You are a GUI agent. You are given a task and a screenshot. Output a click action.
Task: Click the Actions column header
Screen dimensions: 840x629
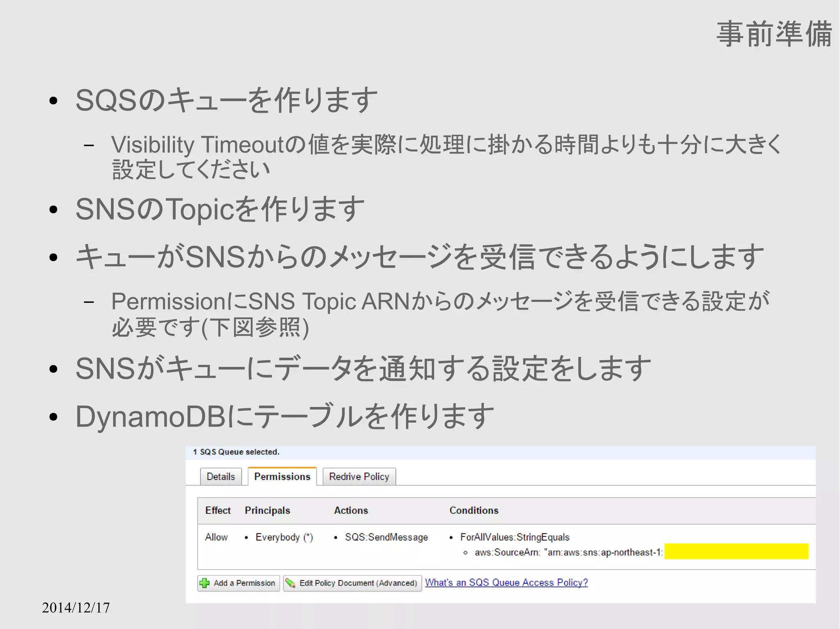coord(351,510)
